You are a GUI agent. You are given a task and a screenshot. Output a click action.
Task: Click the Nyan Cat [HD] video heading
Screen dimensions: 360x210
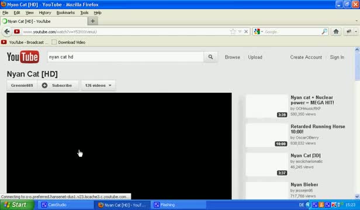[x=32, y=74]
